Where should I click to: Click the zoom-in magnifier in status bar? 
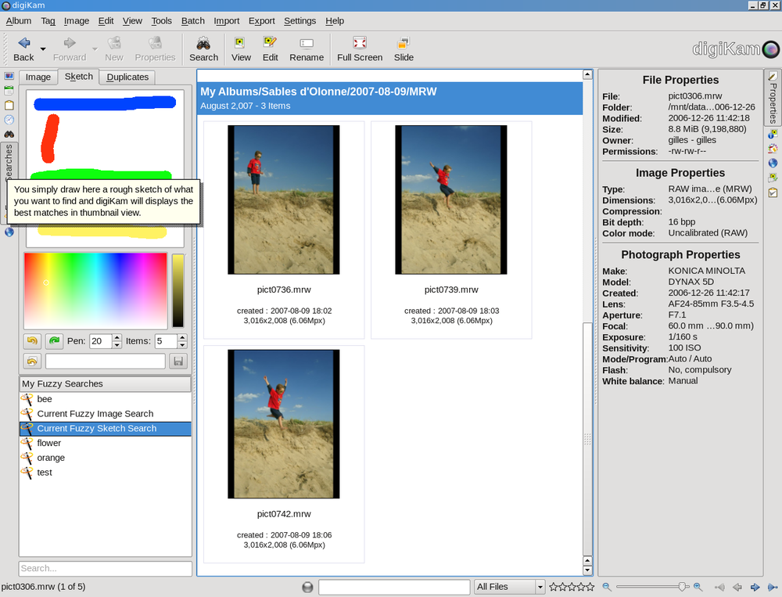click(698, 587)
